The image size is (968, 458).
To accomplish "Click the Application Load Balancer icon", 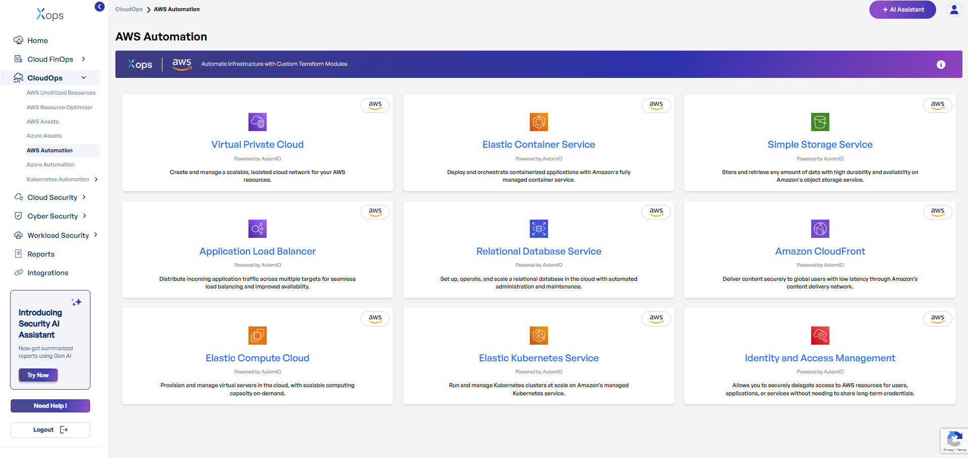I will [257, 229].
